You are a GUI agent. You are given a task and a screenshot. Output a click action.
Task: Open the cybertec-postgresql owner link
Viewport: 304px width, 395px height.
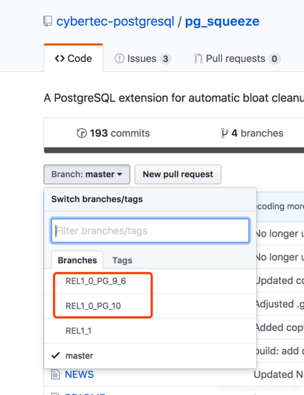(x=115, y=21)
